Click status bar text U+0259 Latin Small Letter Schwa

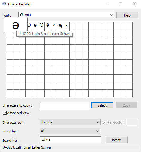(x=27, y=147)
